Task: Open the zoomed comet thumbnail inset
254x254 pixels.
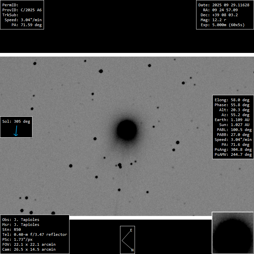Action: click(233, 233)
